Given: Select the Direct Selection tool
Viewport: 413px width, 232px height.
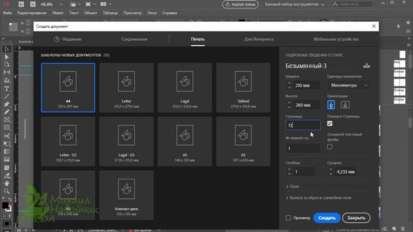Looking at the screenshot, I should (x=7, y=57).
